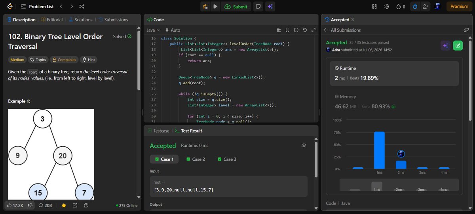Open the help question mark icon
The image size is (475, 214).
[86, 205]
